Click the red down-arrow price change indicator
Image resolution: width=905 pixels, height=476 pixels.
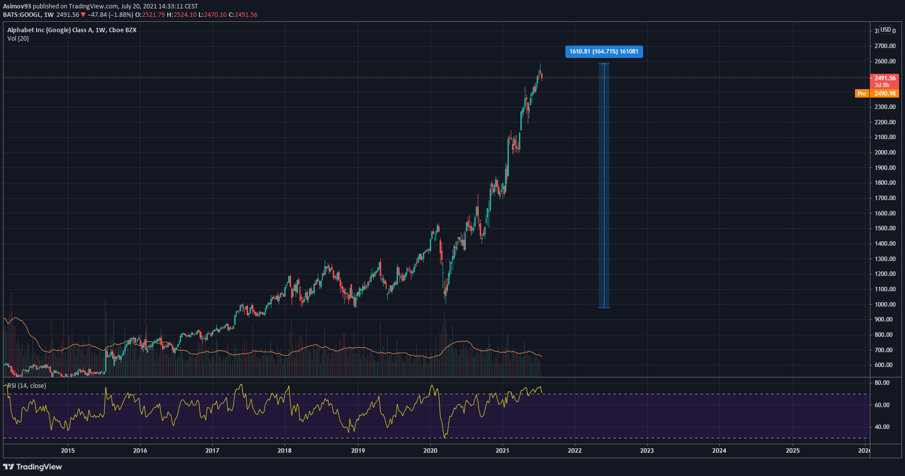83,15
